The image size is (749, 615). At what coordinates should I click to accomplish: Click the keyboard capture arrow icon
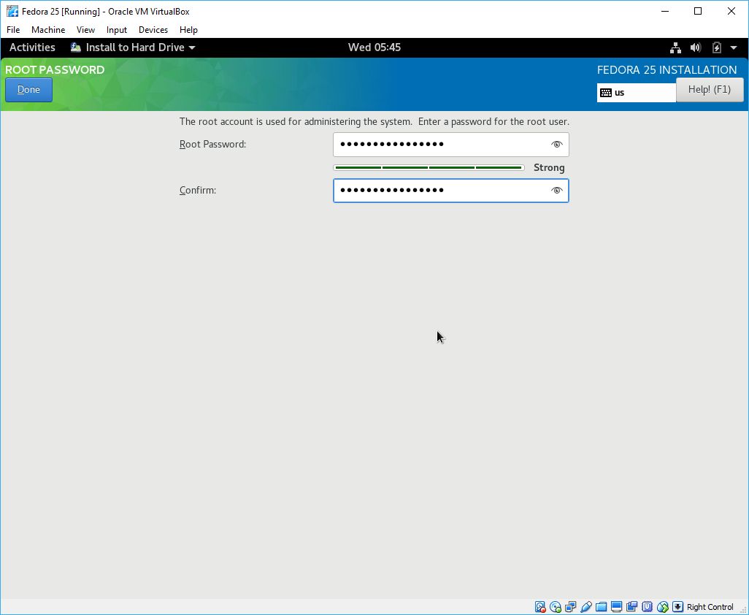click(x=677, y=607)
